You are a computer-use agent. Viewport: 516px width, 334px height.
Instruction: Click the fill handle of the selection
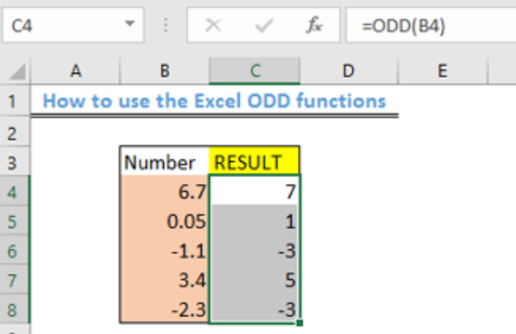click(x=299, y=323)
